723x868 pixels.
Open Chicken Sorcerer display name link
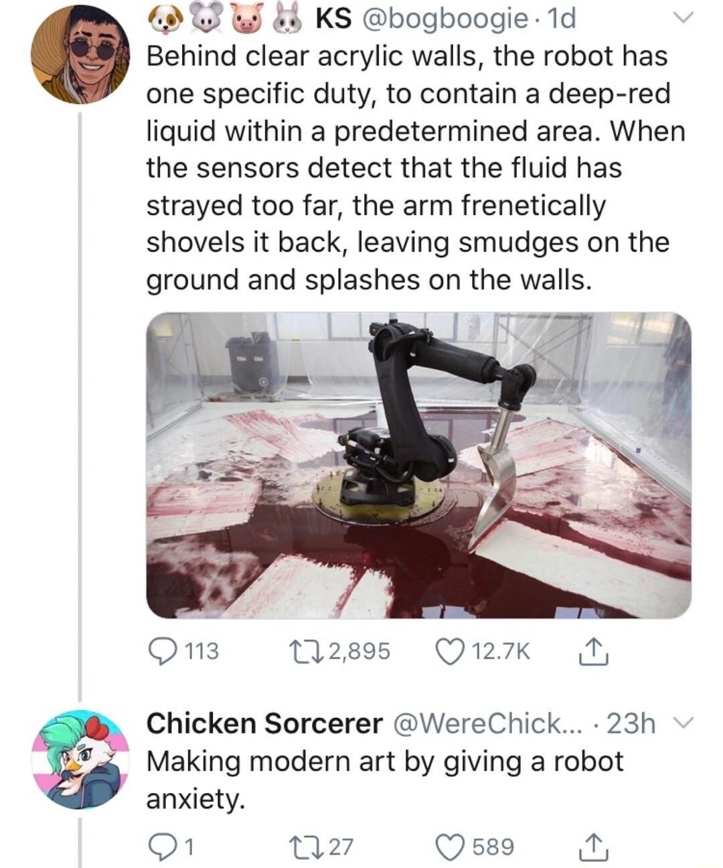click(264, 723)
